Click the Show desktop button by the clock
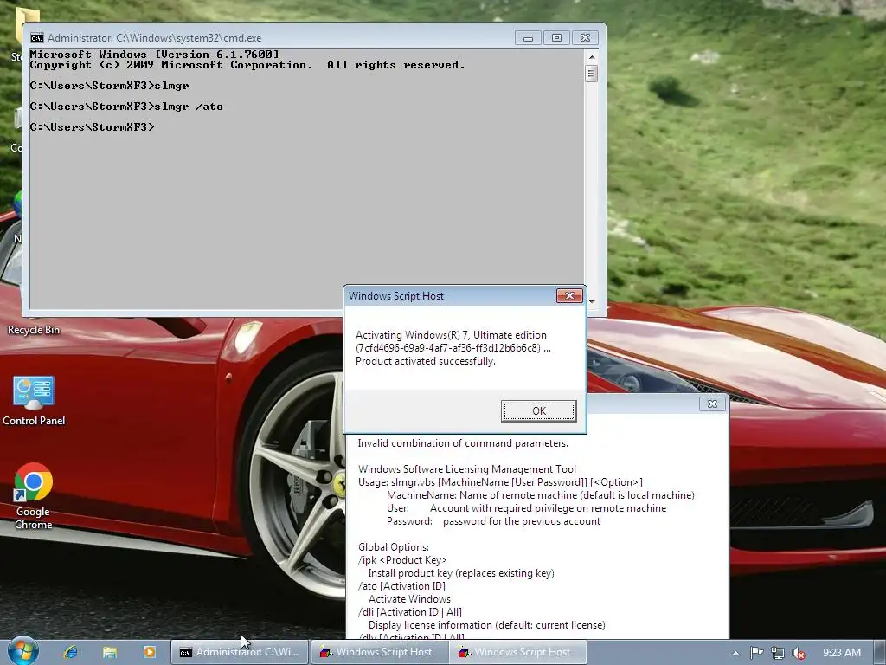This screenshot has height=665, width=886. pyautogui.click(x=880, y=653)
